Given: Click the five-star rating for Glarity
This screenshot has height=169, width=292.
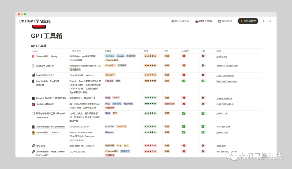Looking at the screenshot, I should pos(150,56).
